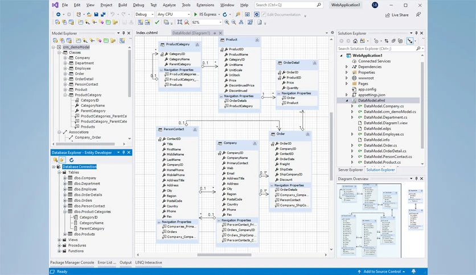Click the Save icon in the toolbar
The height and width of the screenshot is (275, 476).
(96, 14)
